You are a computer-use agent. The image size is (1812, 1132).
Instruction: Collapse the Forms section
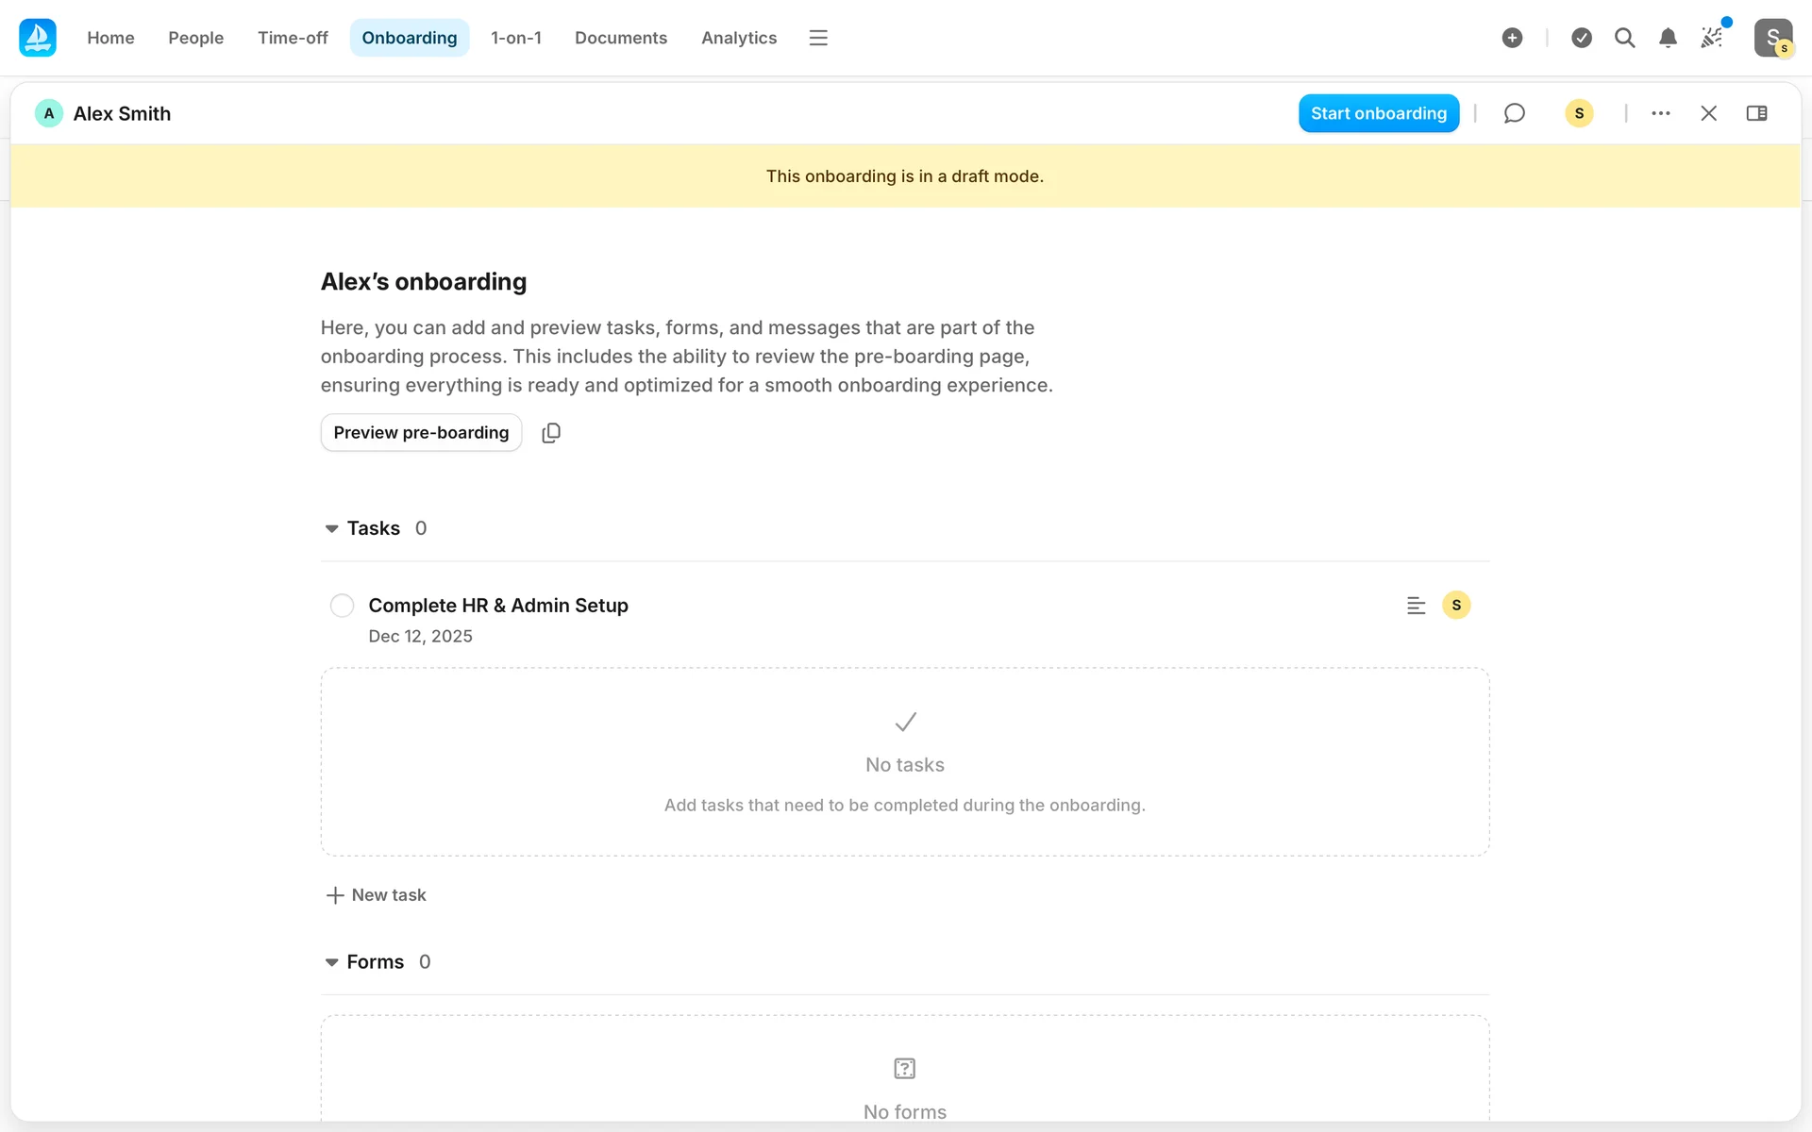(331, 963)
